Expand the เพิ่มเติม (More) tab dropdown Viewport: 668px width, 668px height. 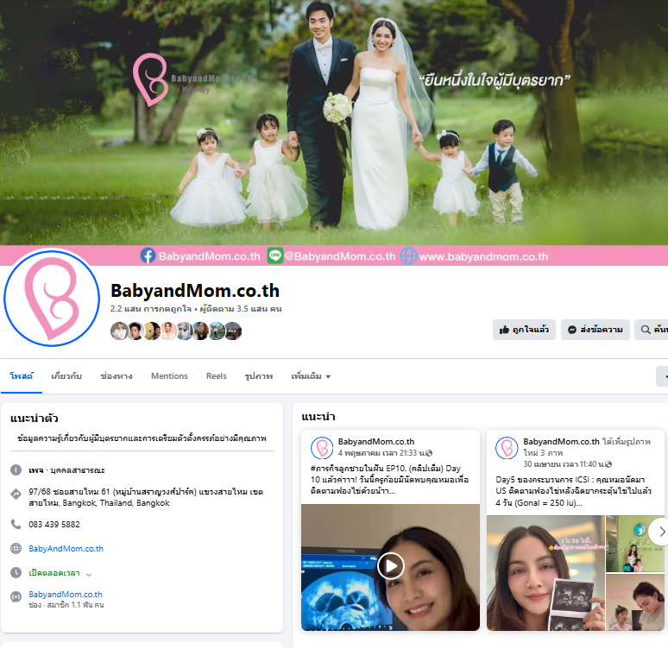click(x=311, y=376)
